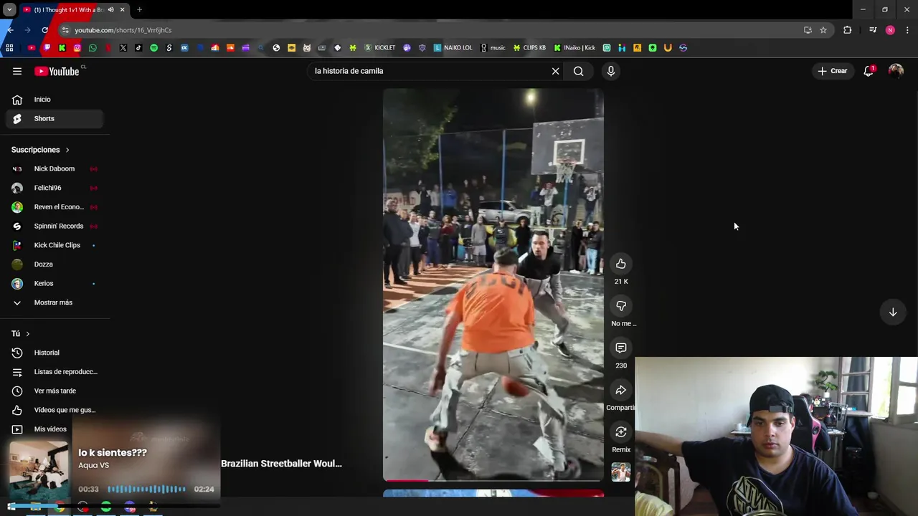
Task: Bookmark this page with the star icon
Action: click(823, 30)
